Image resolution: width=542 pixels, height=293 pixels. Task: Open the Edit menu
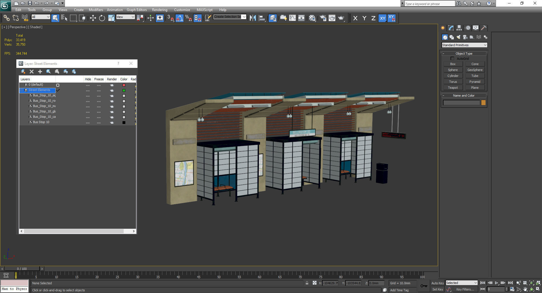pyautogui.click(x=18, y=10)
